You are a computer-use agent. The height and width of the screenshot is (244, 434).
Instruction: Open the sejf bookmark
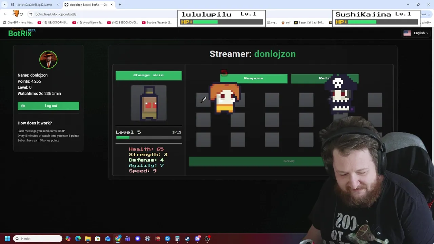(x=286, y=22)
